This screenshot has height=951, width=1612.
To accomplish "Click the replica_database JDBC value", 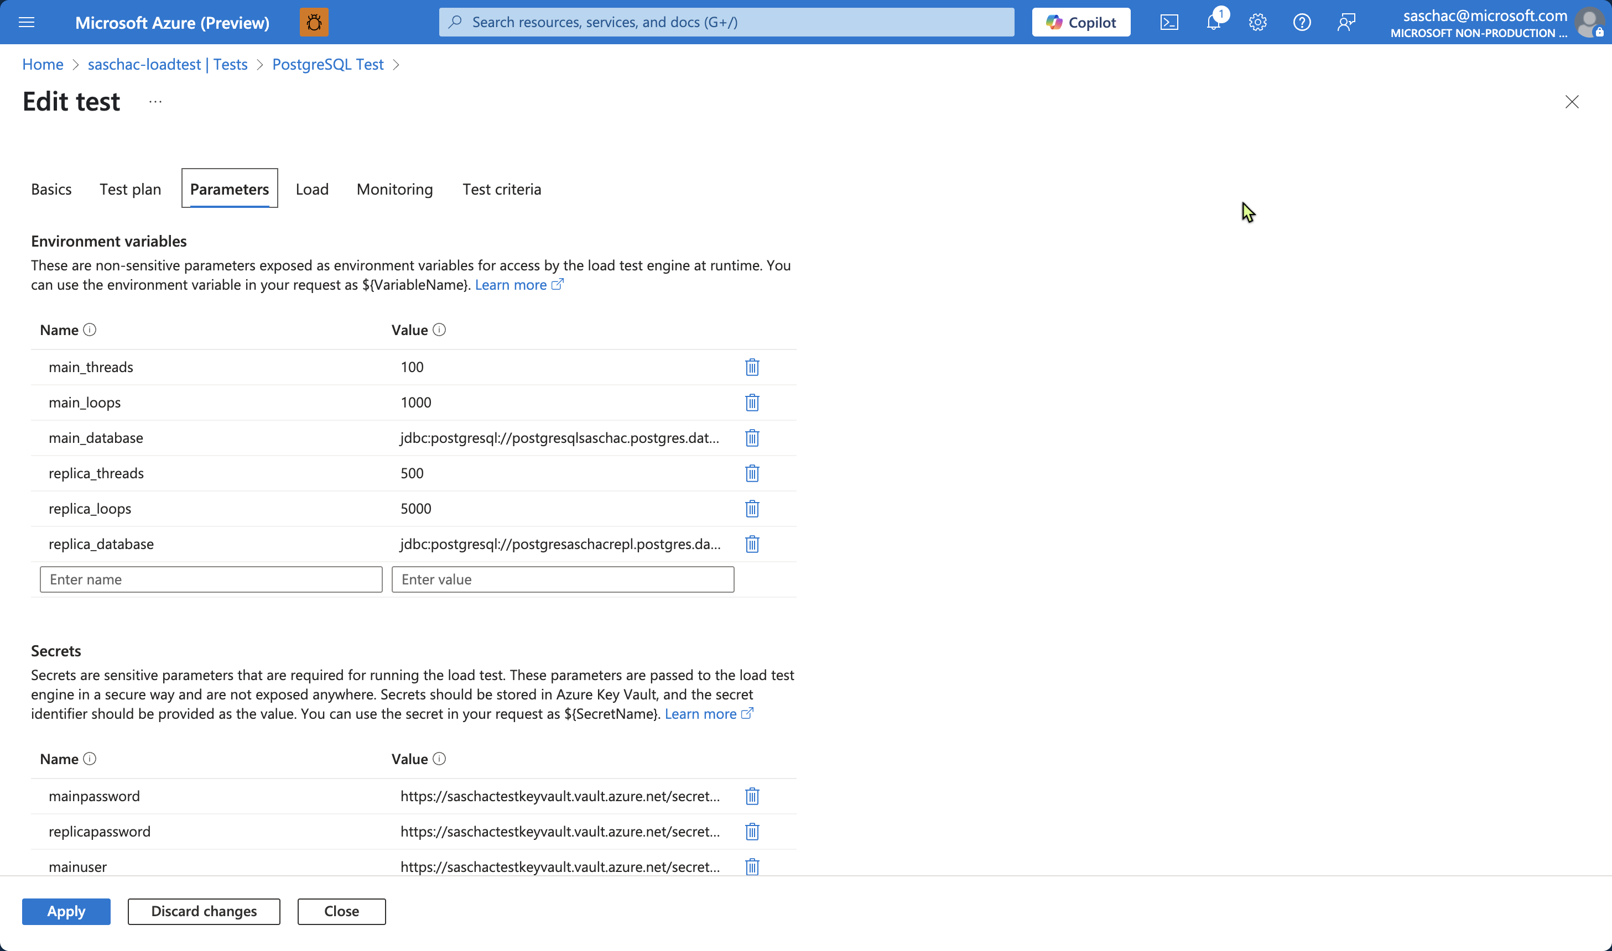I will (560, 544).
